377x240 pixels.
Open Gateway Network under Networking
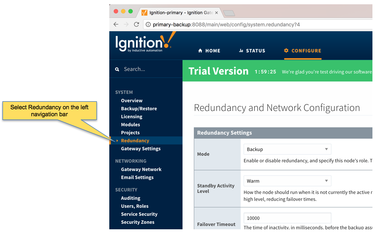pos(141,169)
